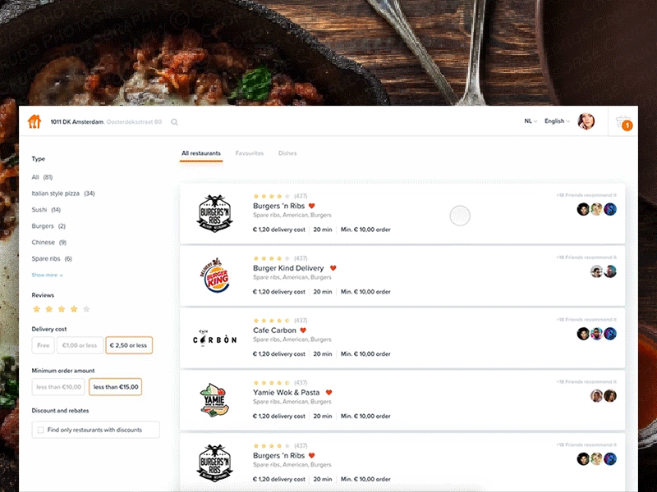The image size is (657, 492).
Task: Click heart next to Burger Kind Delivery
Action: (x=333, y=268)
